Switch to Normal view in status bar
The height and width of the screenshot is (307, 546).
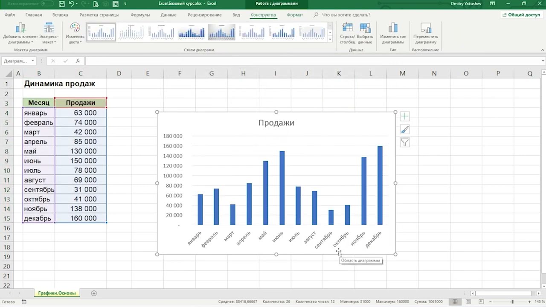(455, 301)
